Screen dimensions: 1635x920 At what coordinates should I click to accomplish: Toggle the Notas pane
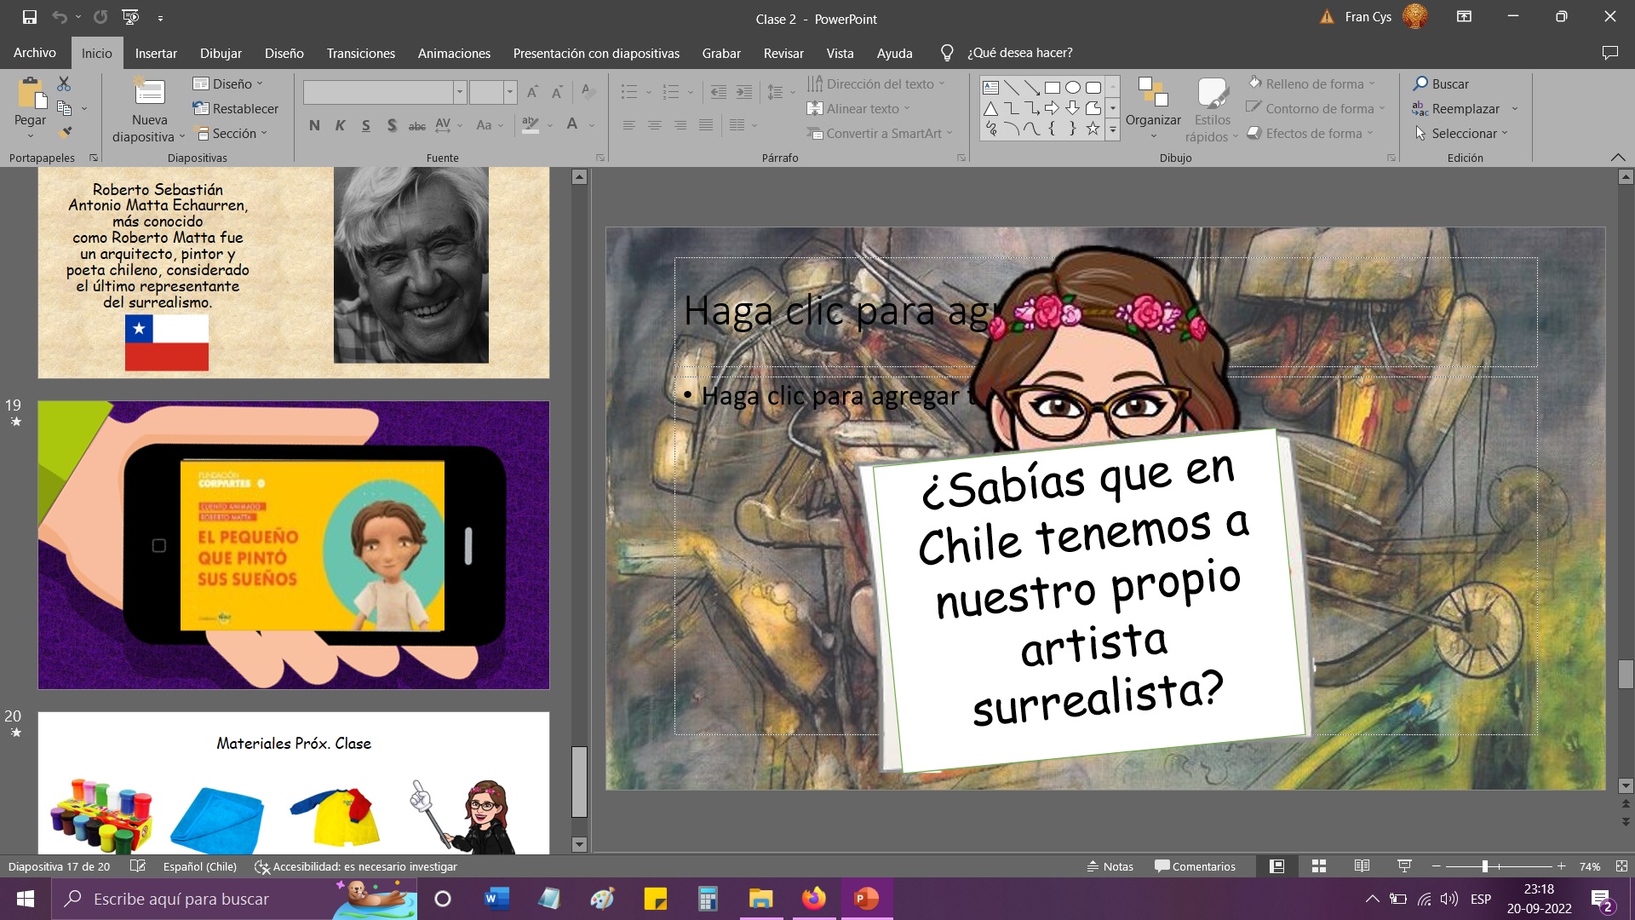click(1110, 866)
